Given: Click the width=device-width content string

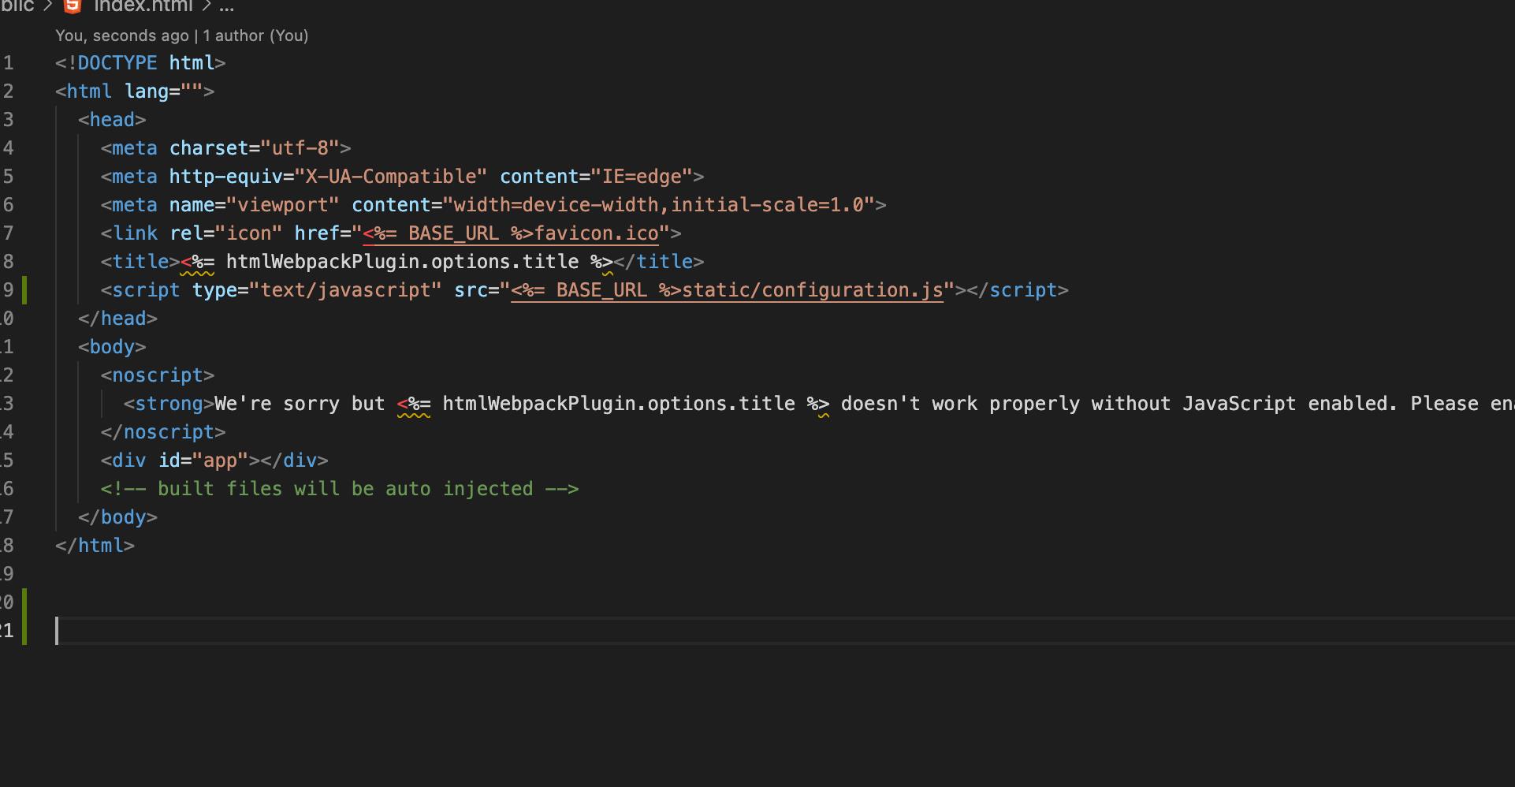Looking at the screenshot, I should tap(659, 205).
